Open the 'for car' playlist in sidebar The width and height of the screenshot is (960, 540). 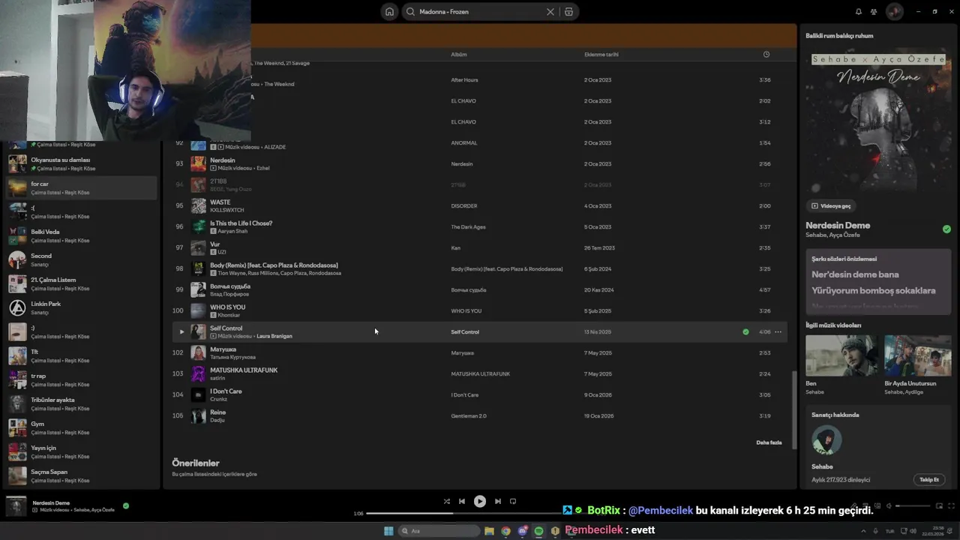pyautogui.click(x=82, y=187)
